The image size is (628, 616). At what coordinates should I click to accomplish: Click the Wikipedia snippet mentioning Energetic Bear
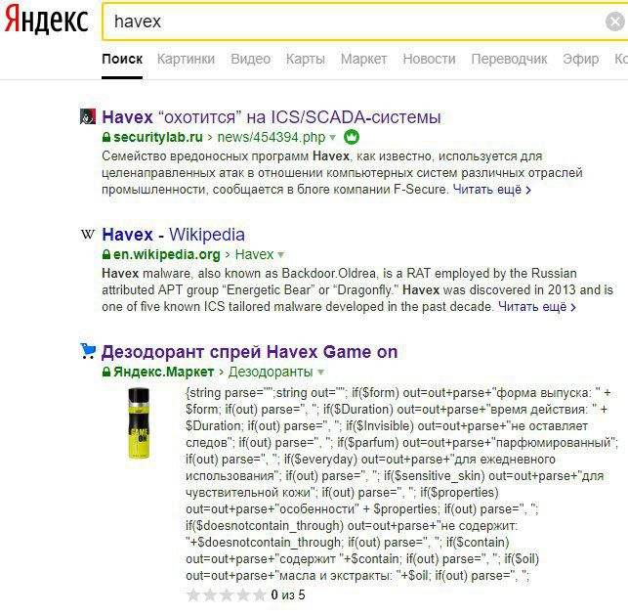357,290
